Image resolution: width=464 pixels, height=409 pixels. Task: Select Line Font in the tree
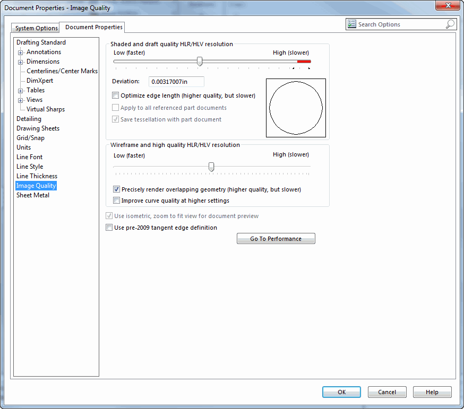point(29,156)
